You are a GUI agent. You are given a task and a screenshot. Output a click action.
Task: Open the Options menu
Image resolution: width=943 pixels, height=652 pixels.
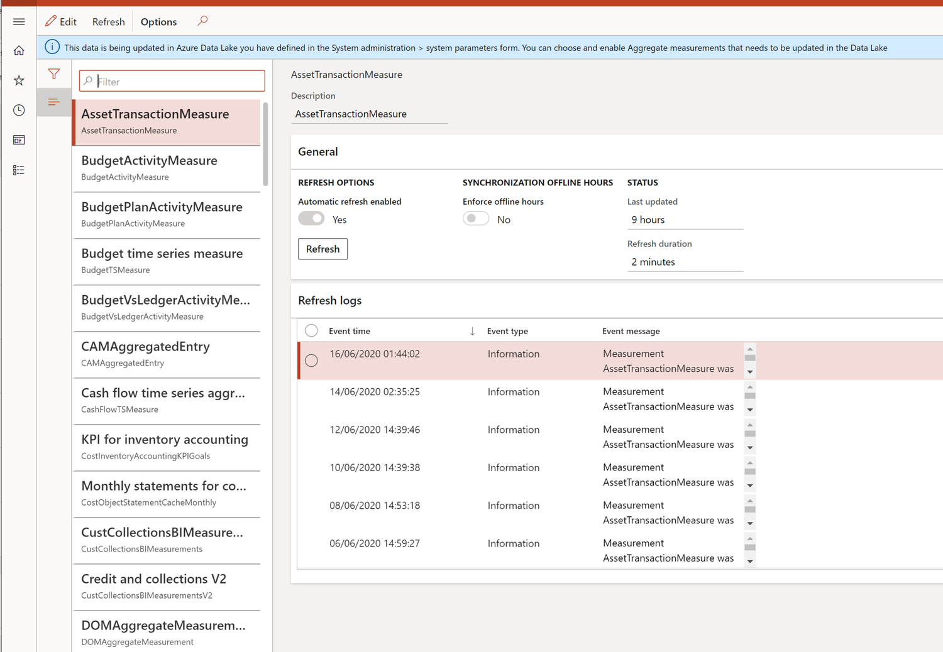tap(158, 21)
